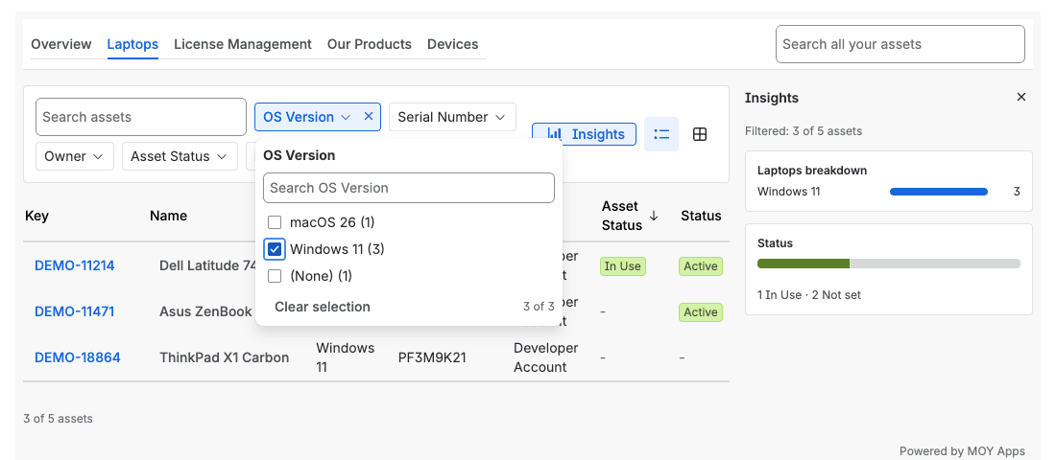Click the Laptops breakdown heading
This screenshot has height=460, width=1056.
click(811, 171)
